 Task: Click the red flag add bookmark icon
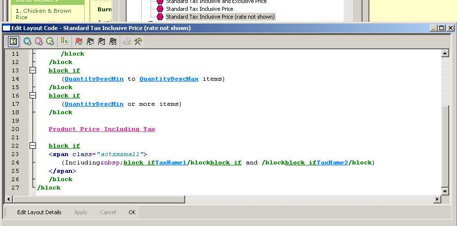(79, 42)
